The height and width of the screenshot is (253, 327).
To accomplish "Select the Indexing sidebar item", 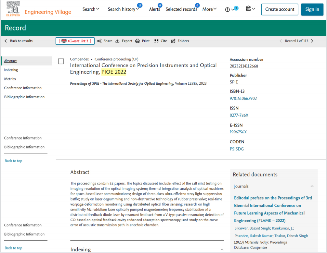I will [11, 70].
